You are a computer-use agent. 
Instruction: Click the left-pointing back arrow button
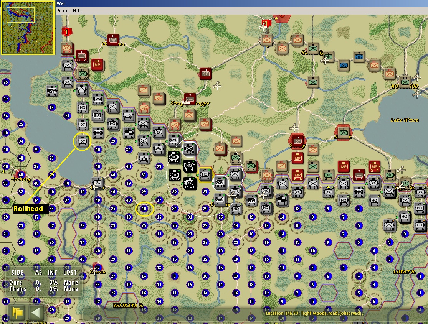tap(36, 312)
